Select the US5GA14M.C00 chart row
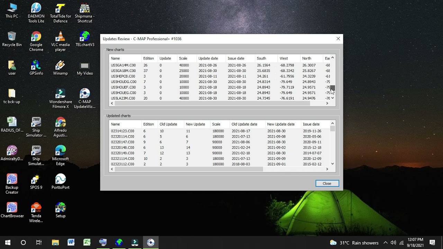Screen dimensions: 443x249 pyautogui.click(x=219, y=65)
